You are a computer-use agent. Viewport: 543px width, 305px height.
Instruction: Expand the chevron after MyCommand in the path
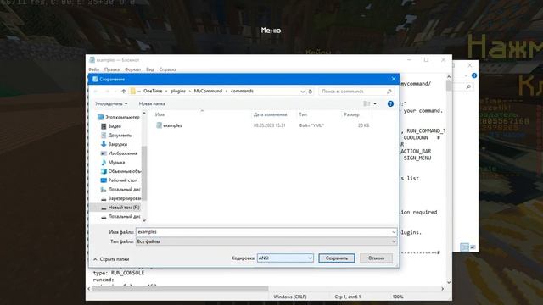pyautogui.click(x=227, y=91)
